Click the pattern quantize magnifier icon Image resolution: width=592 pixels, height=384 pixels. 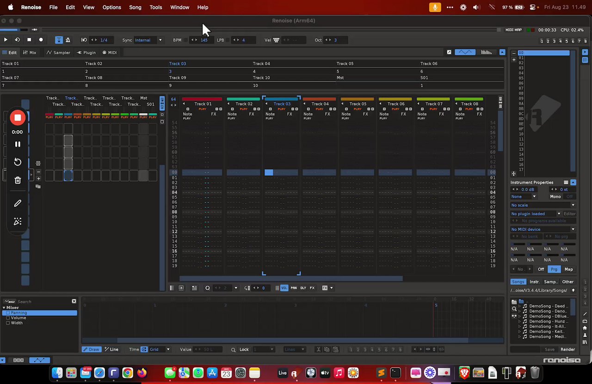click(x=208, y=288)
